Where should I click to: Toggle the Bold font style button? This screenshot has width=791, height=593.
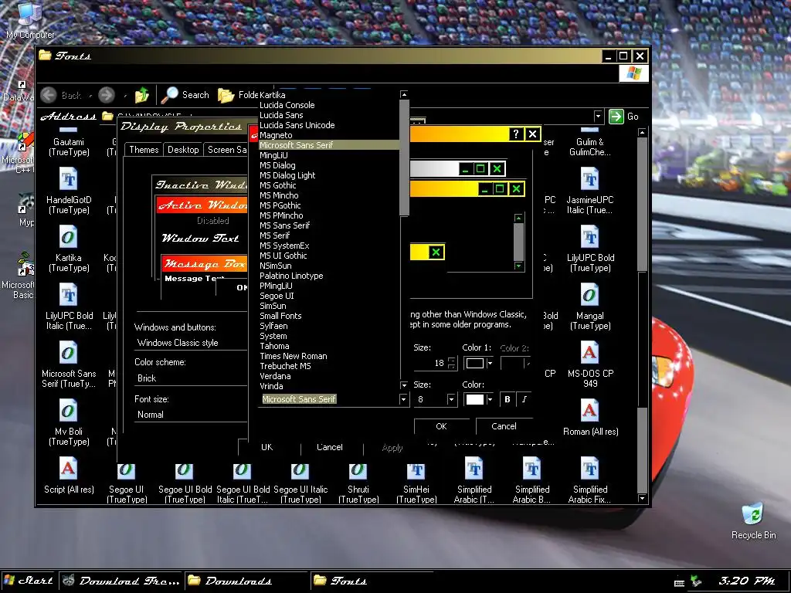tap(507, 399)
